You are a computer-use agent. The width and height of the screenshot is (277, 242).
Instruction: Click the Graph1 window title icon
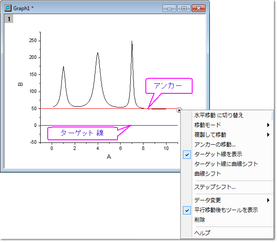[8, 8]
